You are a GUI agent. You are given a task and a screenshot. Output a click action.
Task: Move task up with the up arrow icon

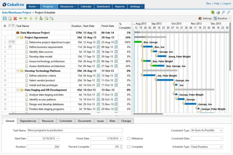point(31,18)
